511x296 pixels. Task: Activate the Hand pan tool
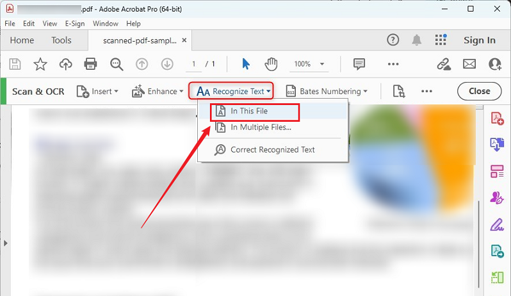click(271, 64)
